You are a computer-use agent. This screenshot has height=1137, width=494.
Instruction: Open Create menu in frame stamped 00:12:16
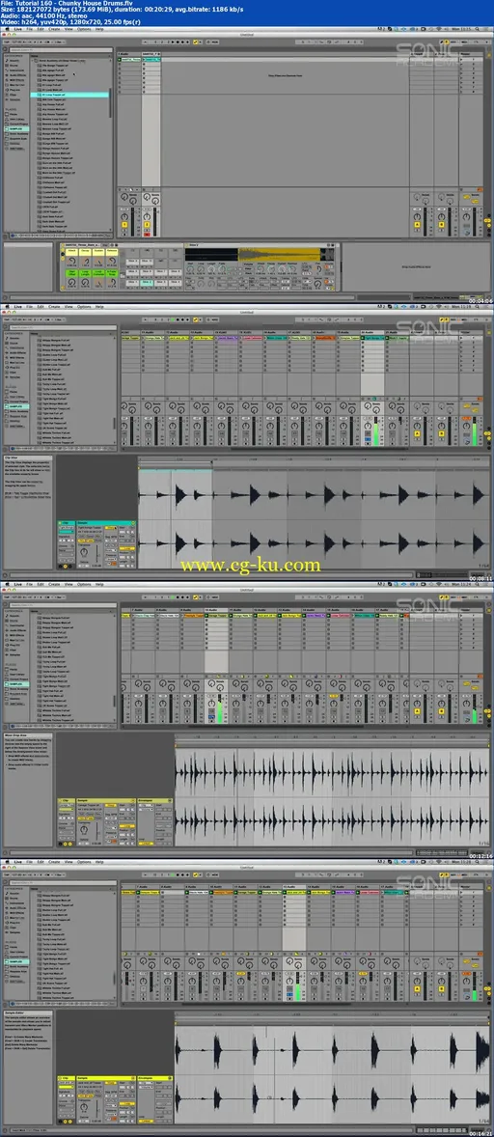click(x=54, y=585)
